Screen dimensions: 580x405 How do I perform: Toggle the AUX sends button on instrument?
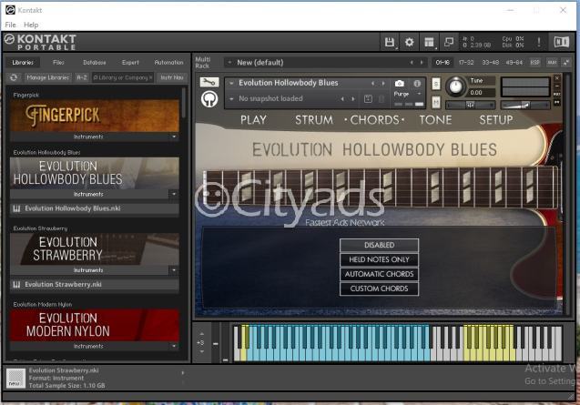[557, 95]
